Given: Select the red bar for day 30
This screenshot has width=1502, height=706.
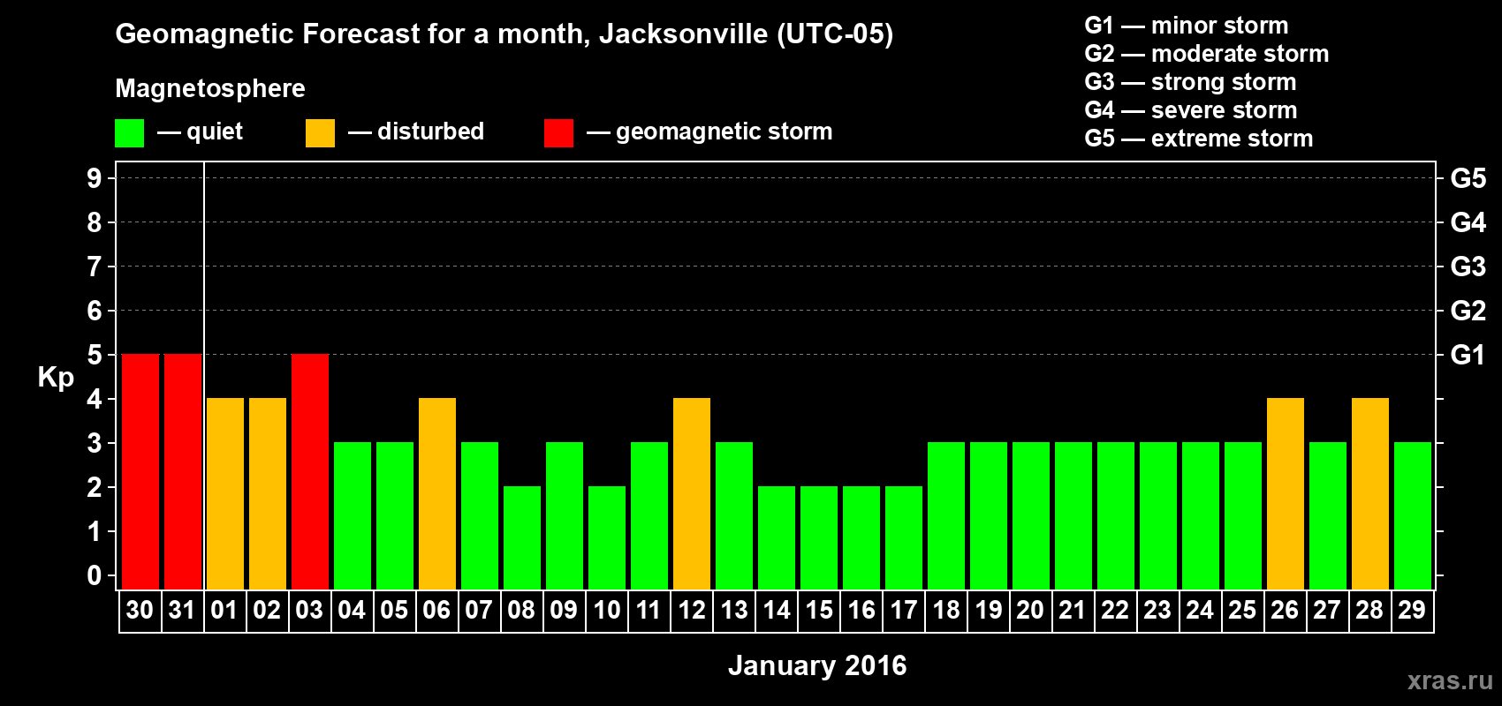Looking at the screenshot, I should click(x=140, y=472).
